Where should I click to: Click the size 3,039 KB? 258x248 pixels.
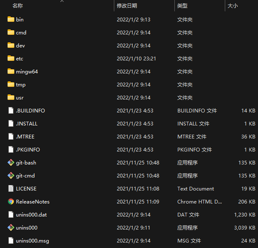(245, 227)
